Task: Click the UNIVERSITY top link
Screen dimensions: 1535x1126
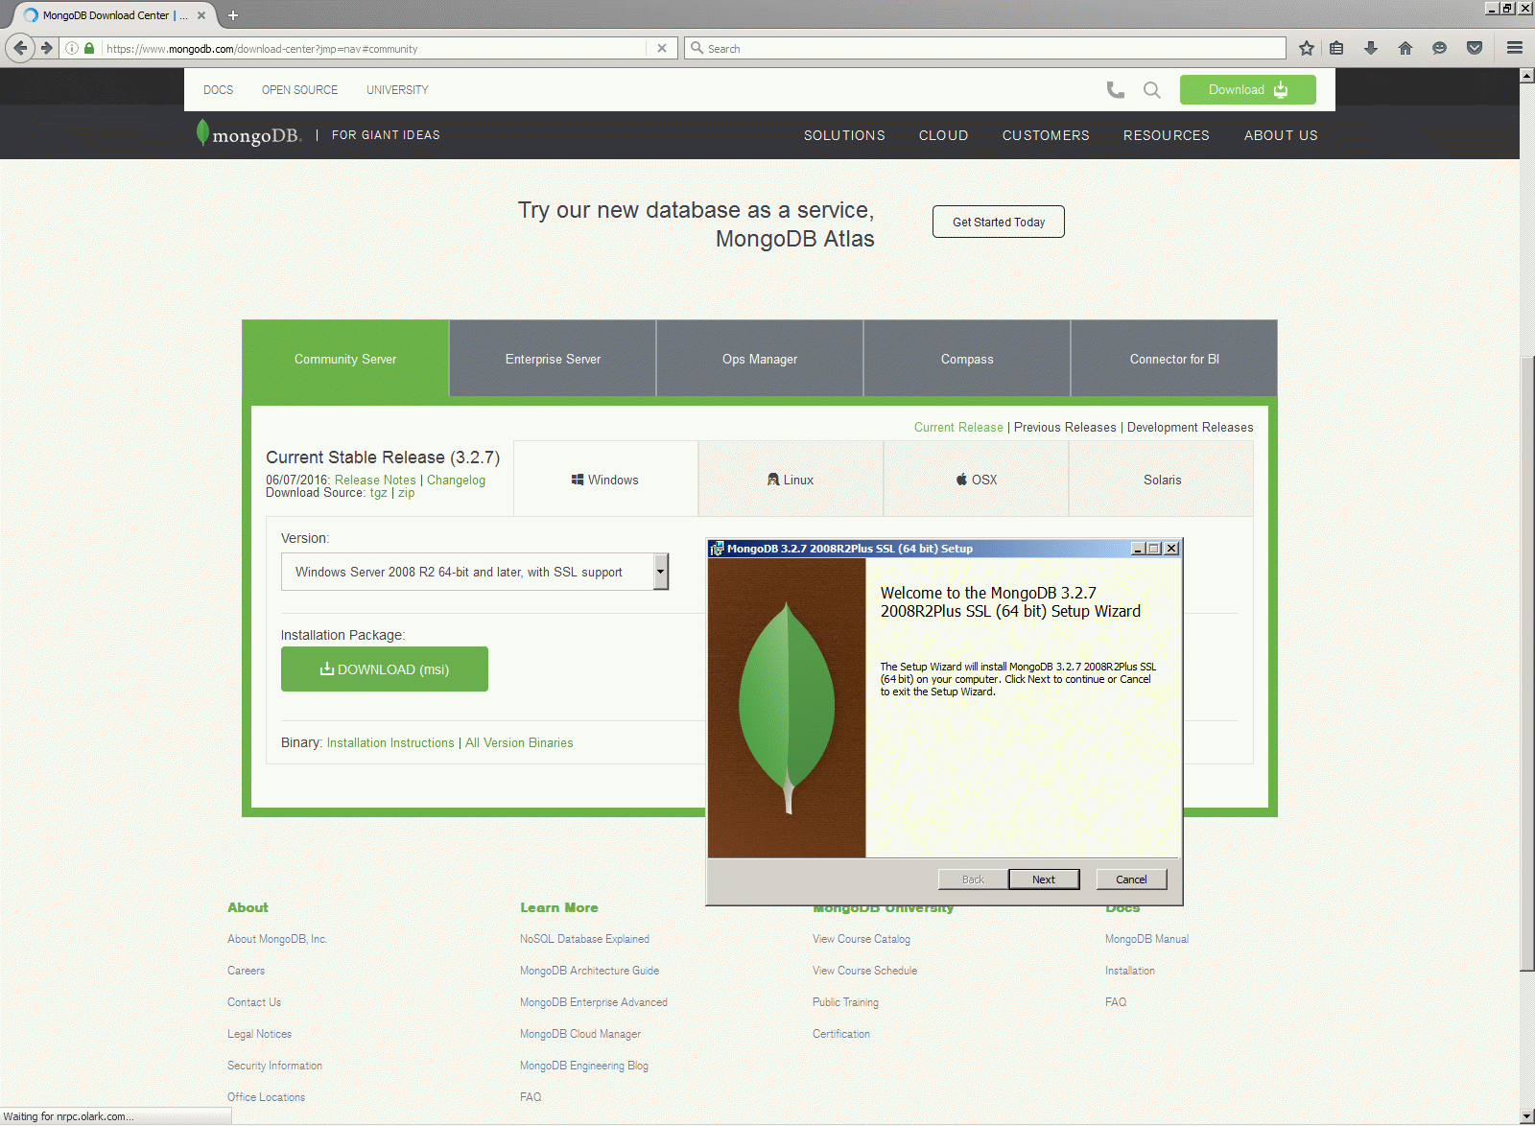Action: point(397,90)
